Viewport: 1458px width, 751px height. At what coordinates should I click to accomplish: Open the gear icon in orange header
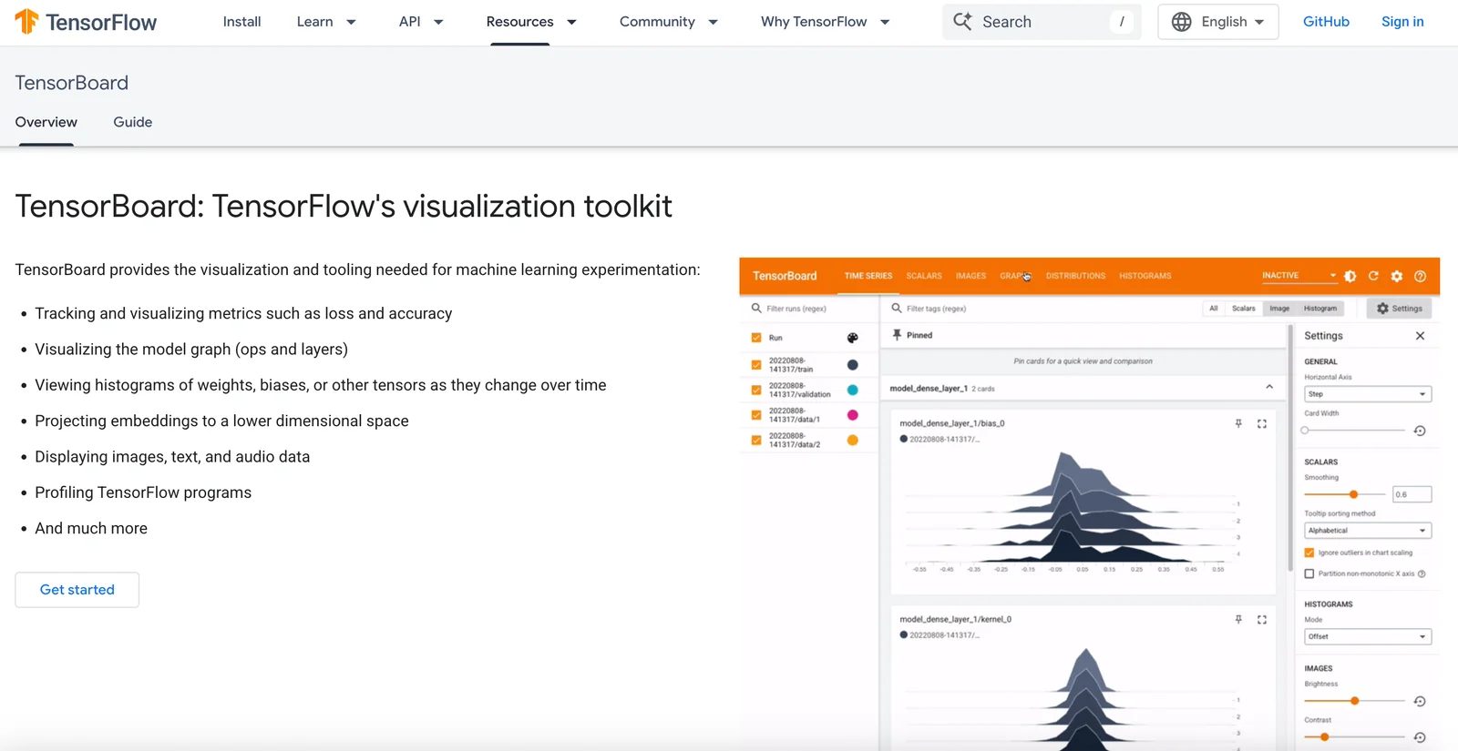1397,276
